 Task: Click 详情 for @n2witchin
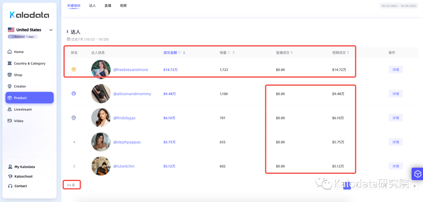point(396,166)
